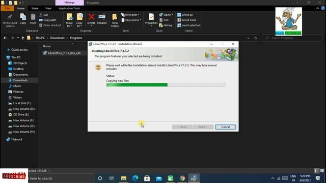Open the Application Tools tab

coord(69,8)
